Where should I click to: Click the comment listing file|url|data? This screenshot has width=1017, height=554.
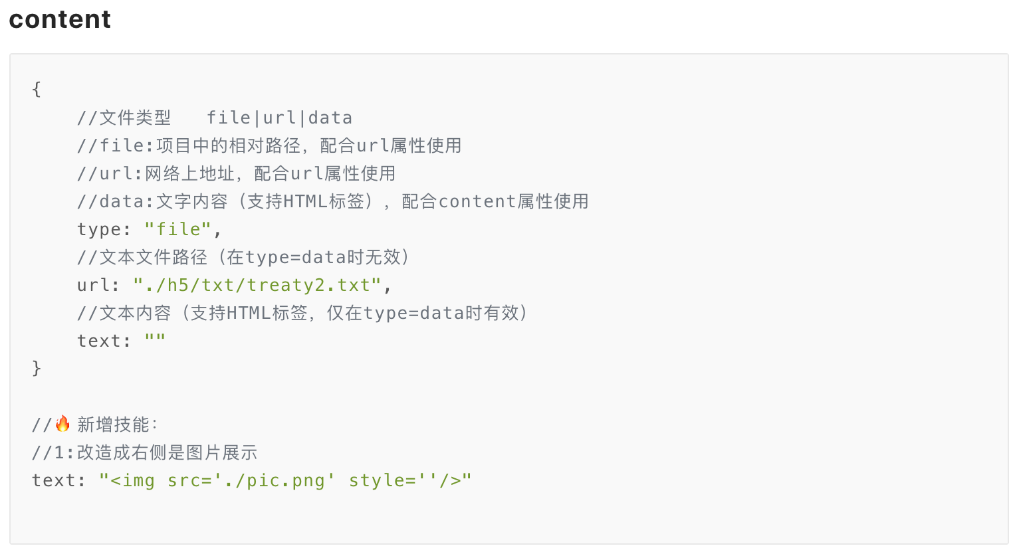[215, 118]
